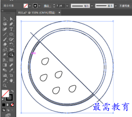Viewport: 132px width, 117px height.
Task: Apply Gradient mode button
Action: point(8,105)
